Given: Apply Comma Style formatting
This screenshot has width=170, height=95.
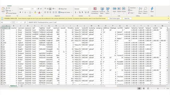Looking at the screenshot, I should 82,12.
